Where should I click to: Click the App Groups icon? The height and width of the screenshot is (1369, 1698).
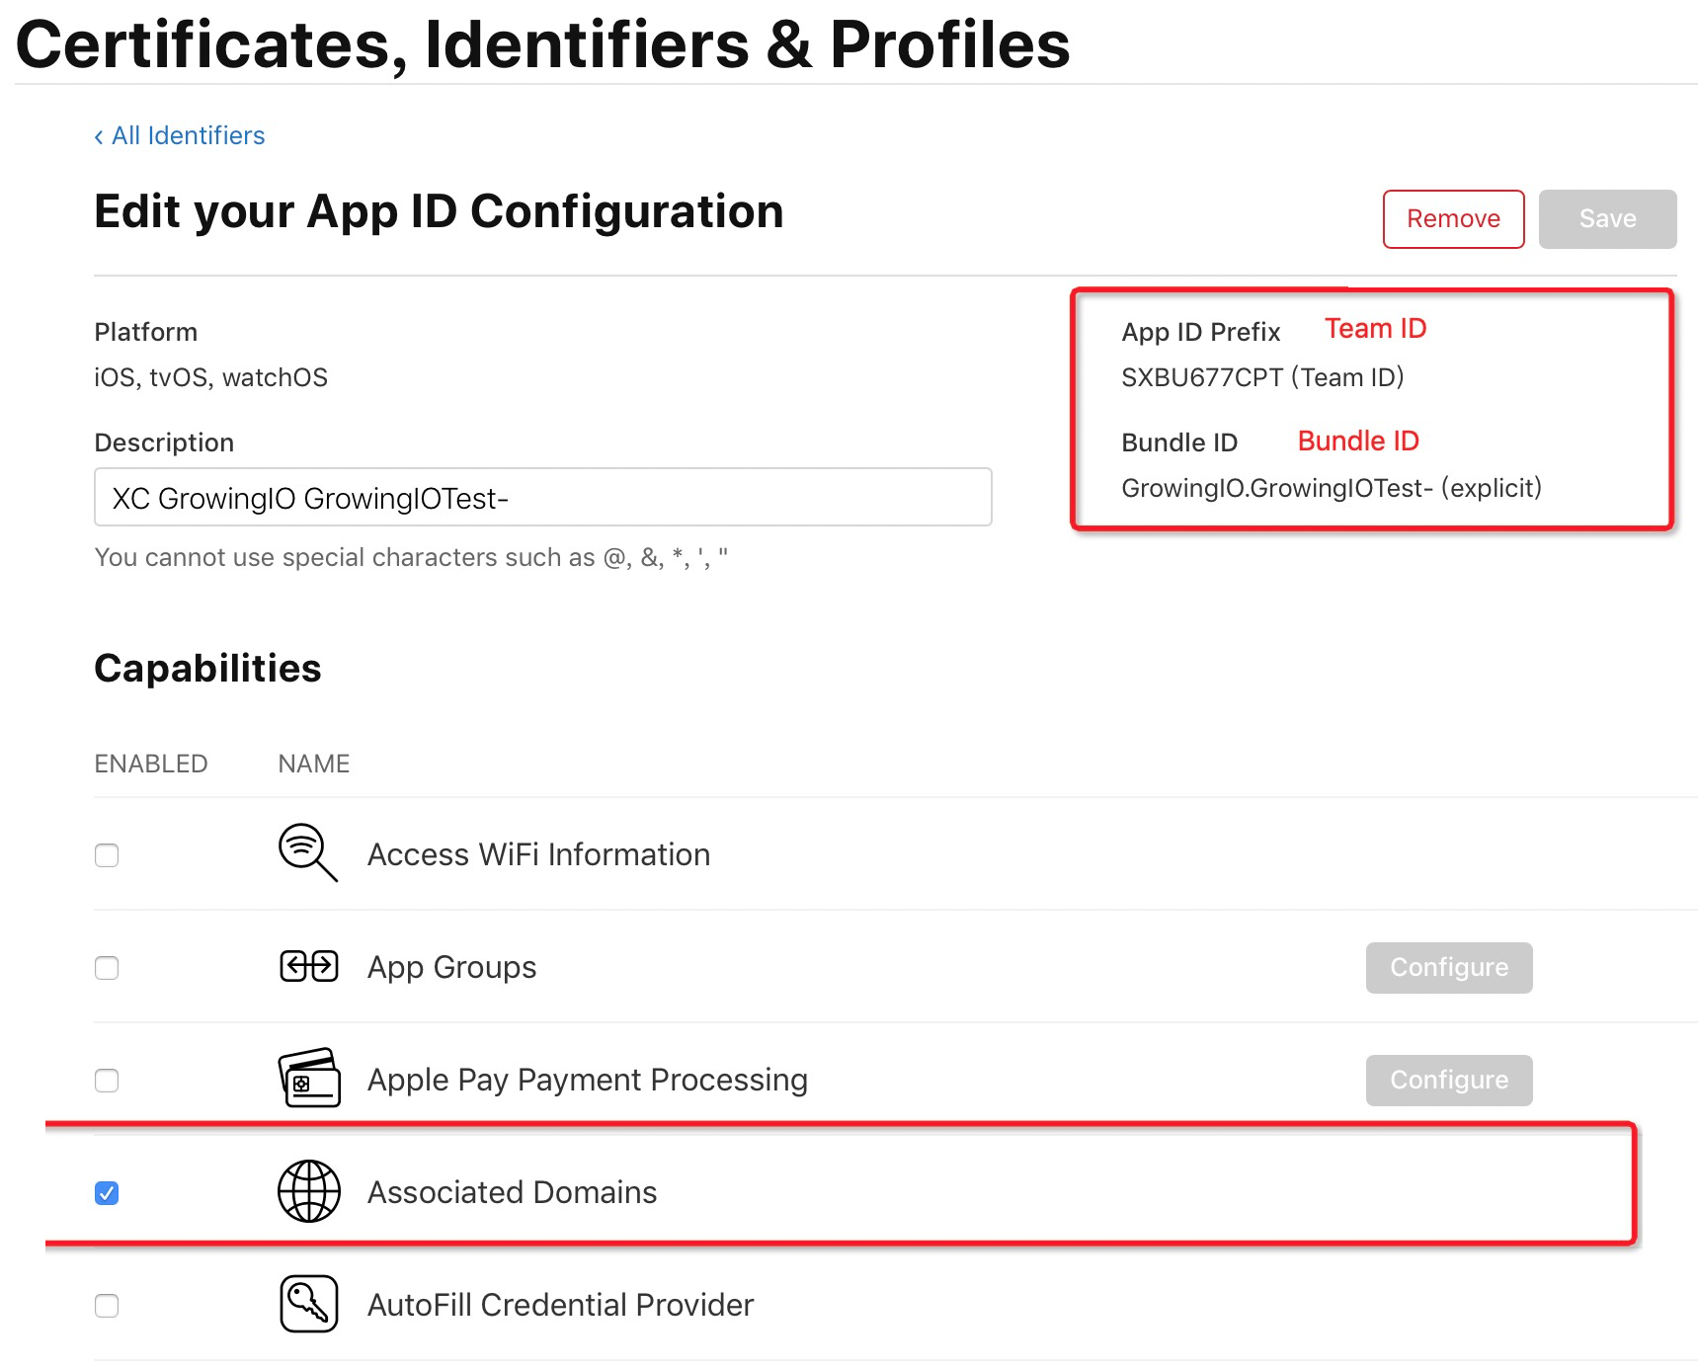click(309, 966)
